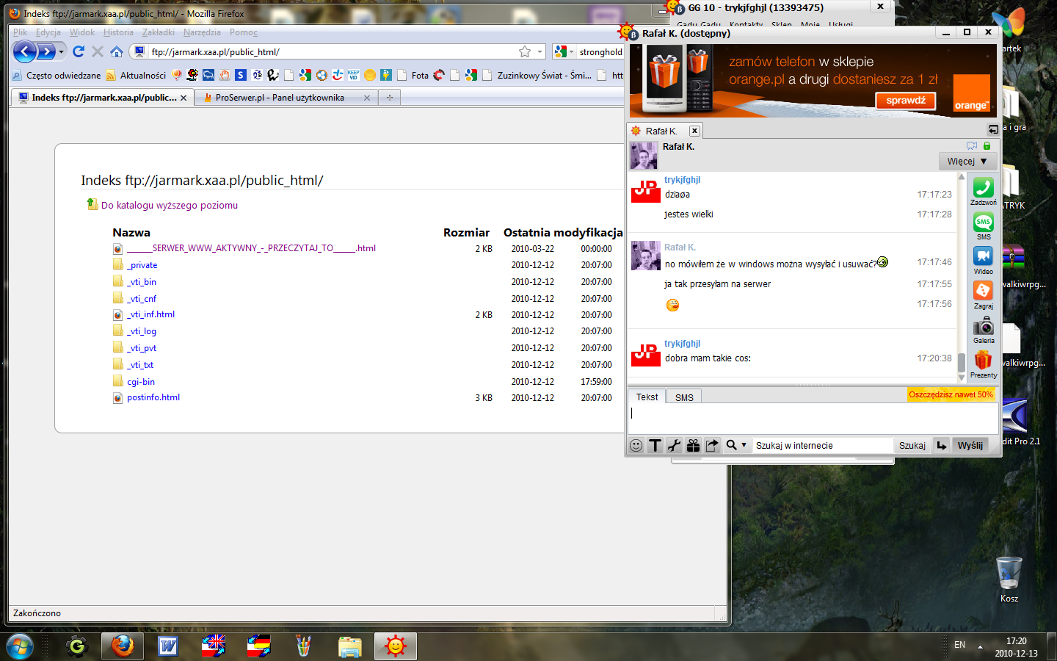Screen dimensions: 1057x661
Task: Toggle the Enter-sends arrow button beside Wyślij
Action: click(x=942, y=445)
